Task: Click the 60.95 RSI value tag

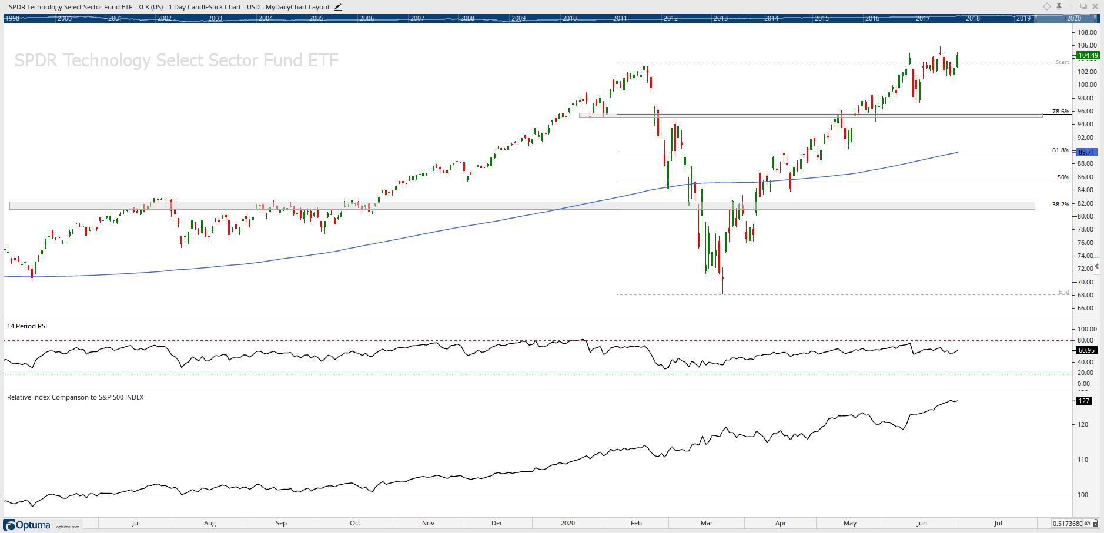Action: [1086, 350]
